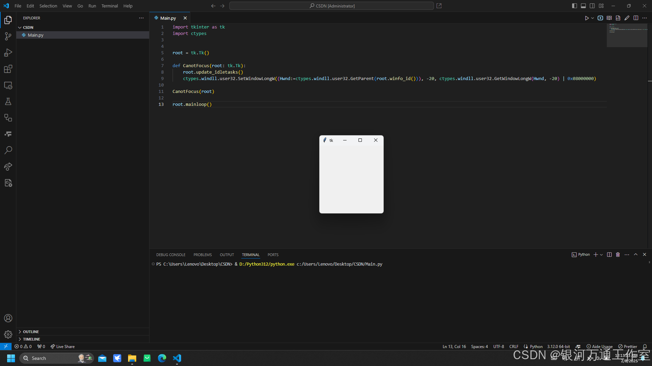Switch to the Ports tab
652x366 pixels.
[x=273, y=255]
